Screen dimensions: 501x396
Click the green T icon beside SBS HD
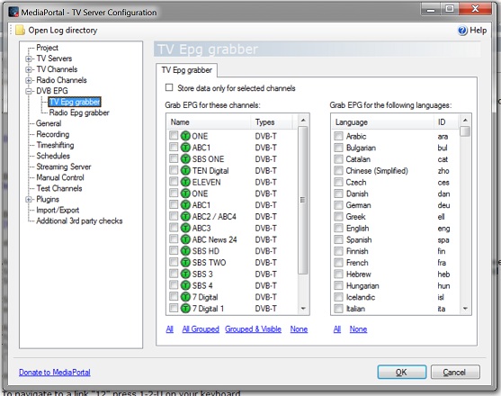coord(185,251)
